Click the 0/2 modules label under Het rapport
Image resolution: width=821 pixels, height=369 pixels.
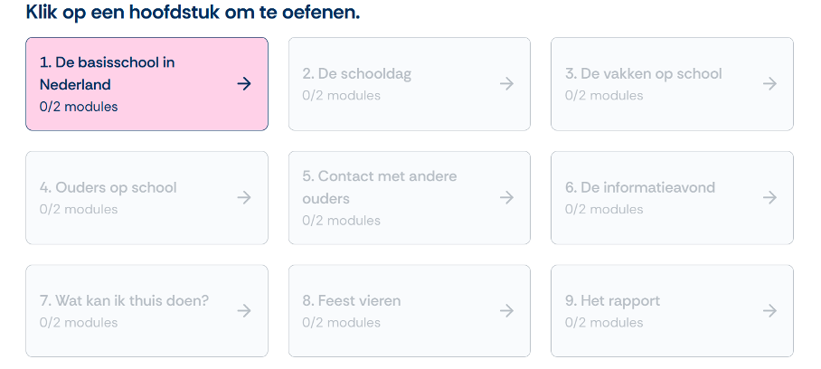[x=603, y=322]
